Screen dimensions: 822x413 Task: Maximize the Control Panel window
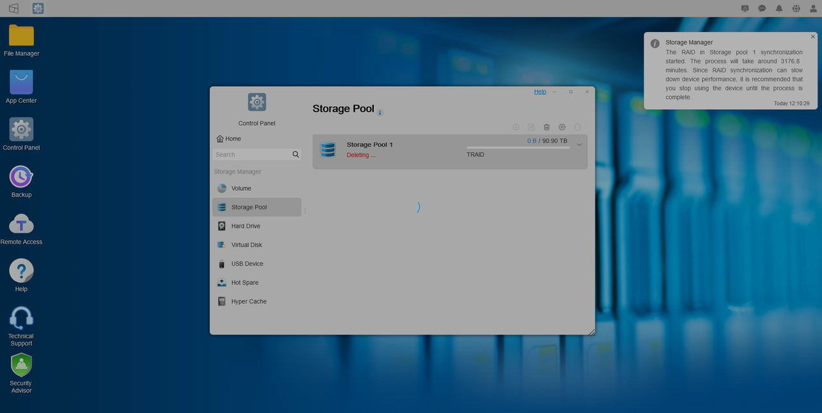click(571, 92)
